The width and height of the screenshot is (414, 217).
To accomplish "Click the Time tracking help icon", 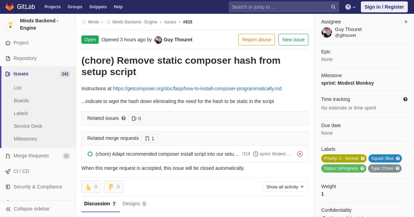I will pos(405,99).
